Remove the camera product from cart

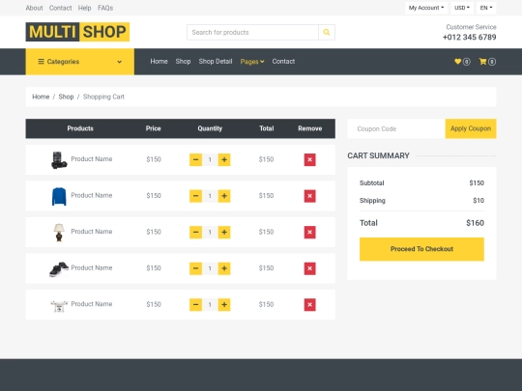[x=310, y=159]
